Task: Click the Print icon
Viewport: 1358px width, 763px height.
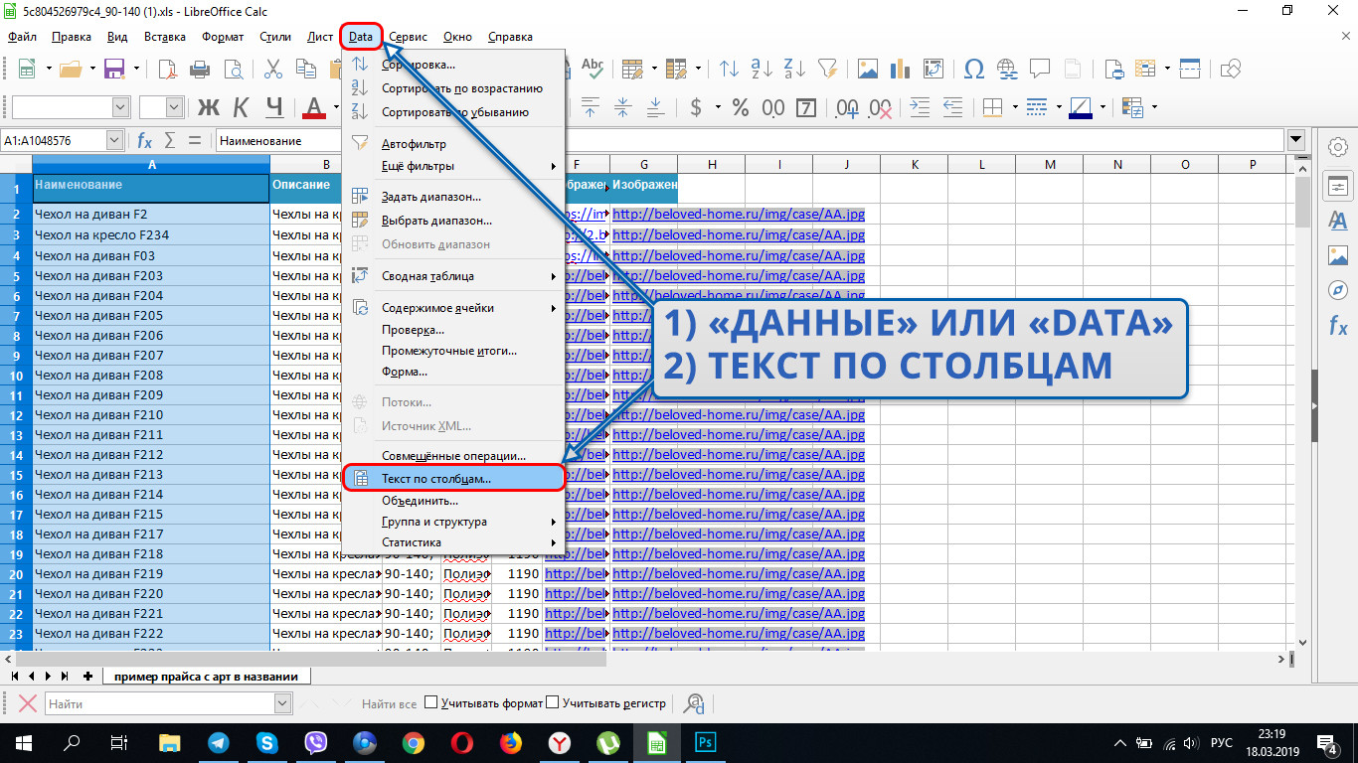Action: click(x=200, y=69)
